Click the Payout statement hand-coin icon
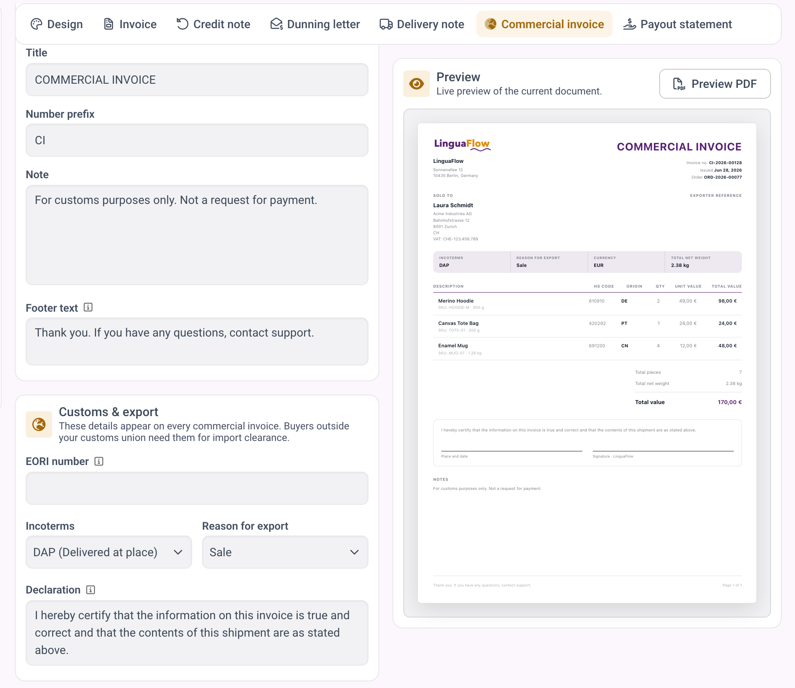795x688 pixels. pyautogui.click(x=629, y=24)
